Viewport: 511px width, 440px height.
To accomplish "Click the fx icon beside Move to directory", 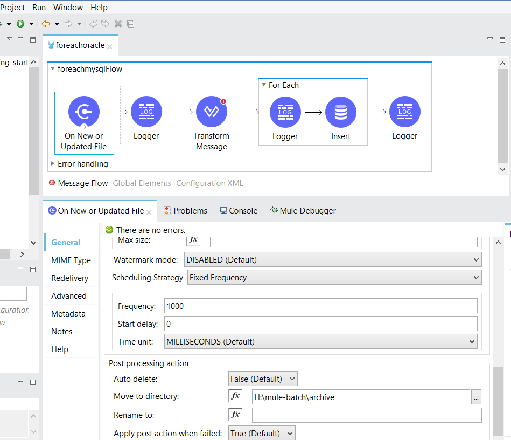I will click(235, 395).
